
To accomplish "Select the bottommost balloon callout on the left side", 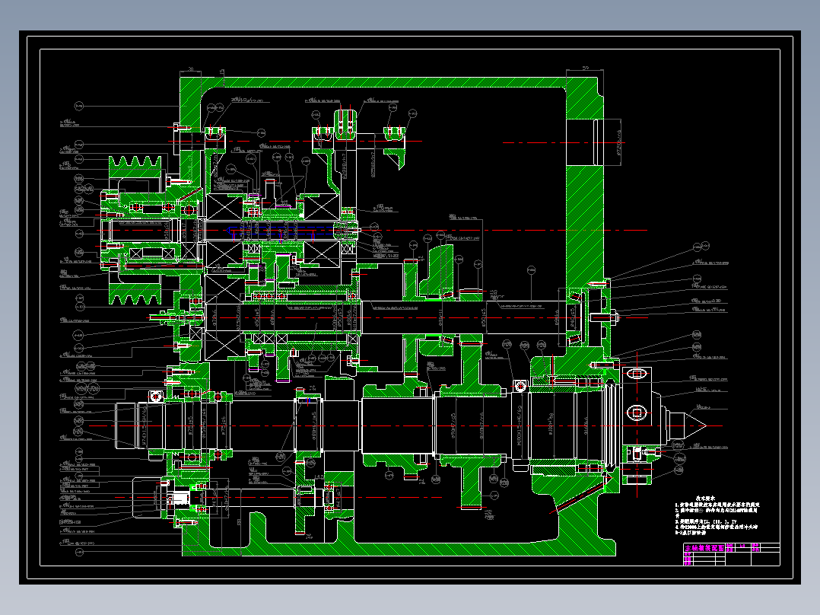I will (79, 552).
